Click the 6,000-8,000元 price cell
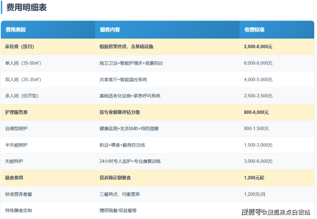317x219 pixels. pos(258,63)
